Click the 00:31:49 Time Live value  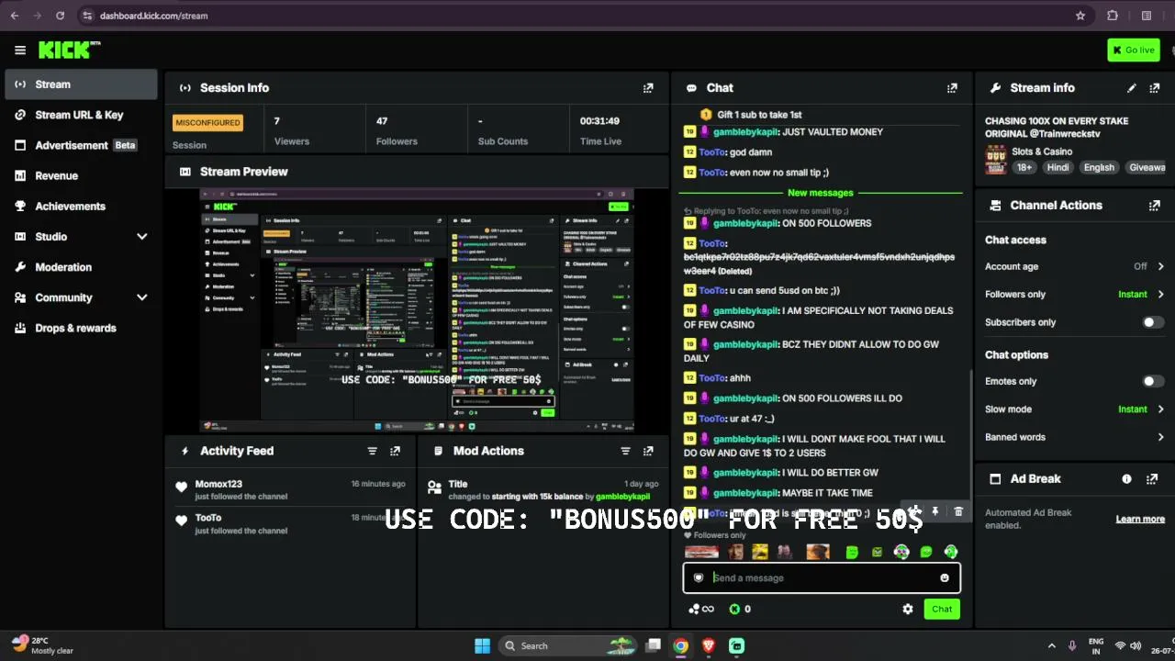click(599, 121)
